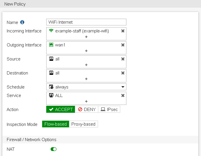This screenshot has width=201, height=156.
Task: Select Proxy-based inspection mode
Action: [83, 124]
